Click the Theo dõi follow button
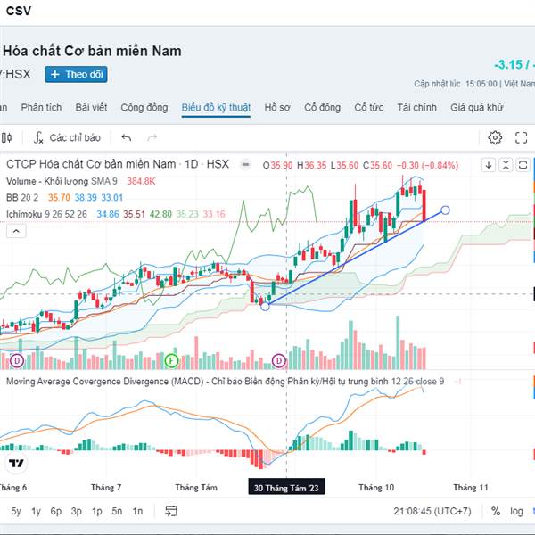Screen dimensions: 535x535 pyautogui.click(x=76, y=74)
